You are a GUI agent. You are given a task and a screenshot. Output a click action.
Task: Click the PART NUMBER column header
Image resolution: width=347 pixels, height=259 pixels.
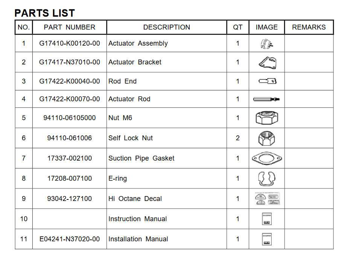(70, 27)
